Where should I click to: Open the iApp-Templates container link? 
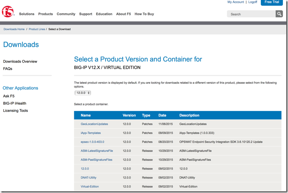[91, 133]
